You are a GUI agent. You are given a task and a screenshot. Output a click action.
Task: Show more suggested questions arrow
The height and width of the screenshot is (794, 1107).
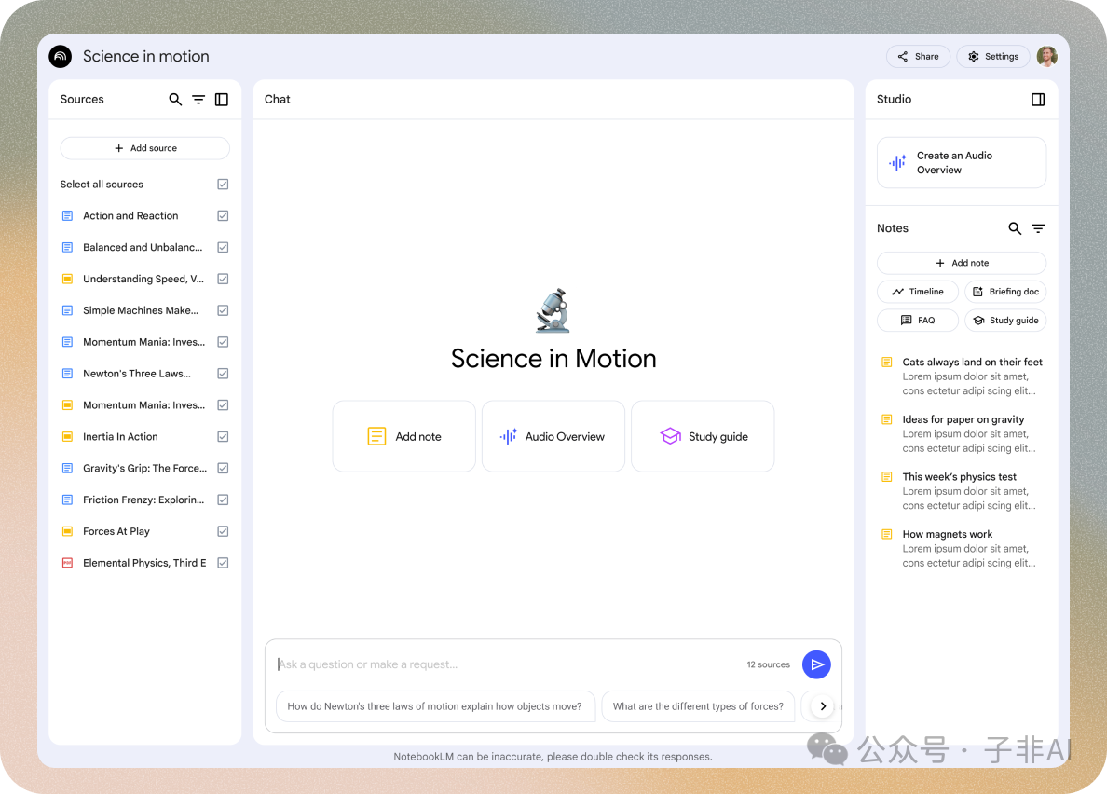click(823, 706)
